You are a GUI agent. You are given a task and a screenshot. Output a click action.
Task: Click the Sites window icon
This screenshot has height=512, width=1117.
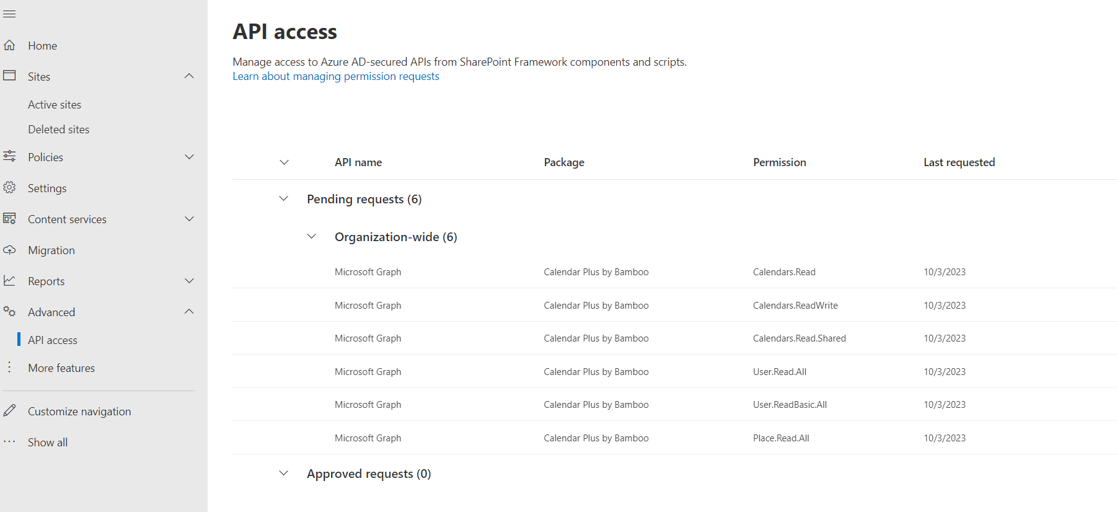(9, 76)
